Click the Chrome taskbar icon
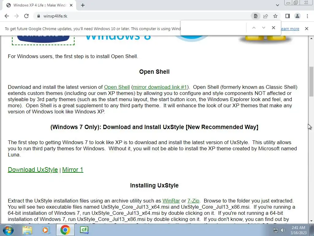The width and height of the screenshot is (314, 236). coord(65,230)
